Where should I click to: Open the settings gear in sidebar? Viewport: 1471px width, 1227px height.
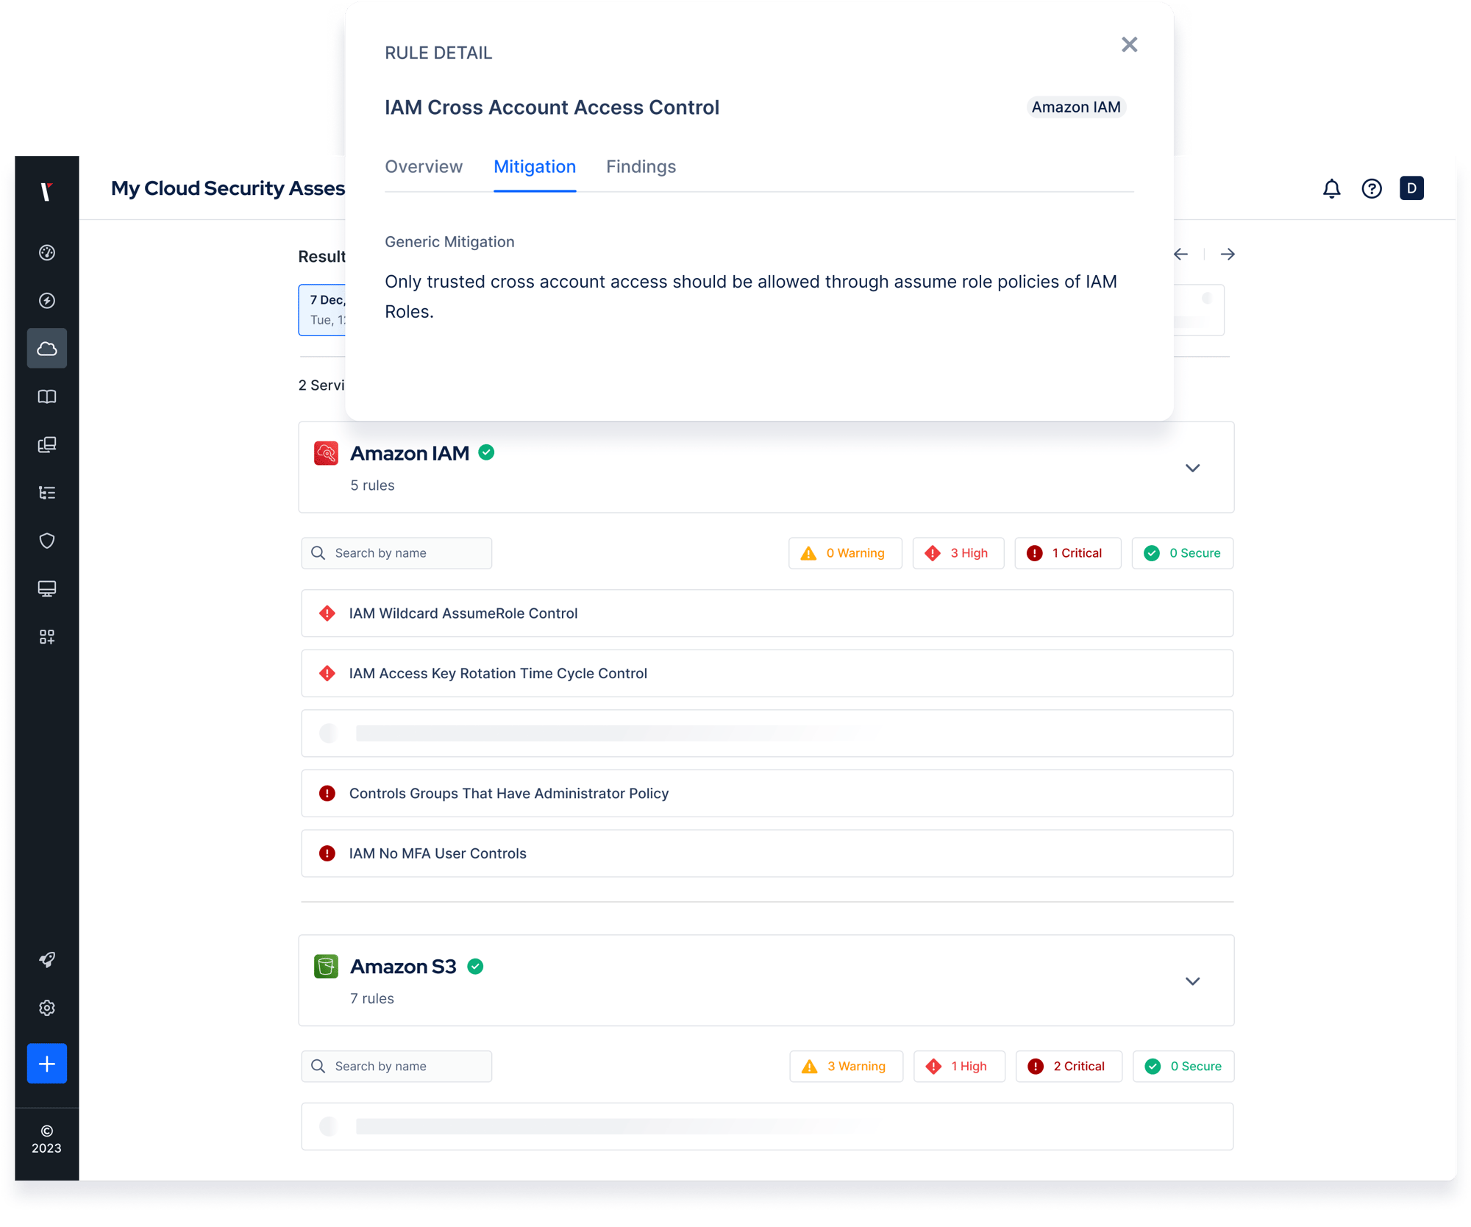coord(47,1008)
